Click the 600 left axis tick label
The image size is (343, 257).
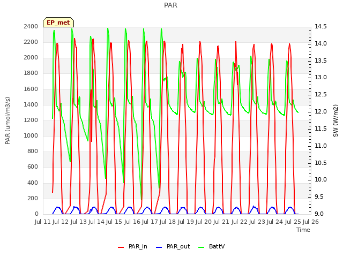[33, 167]
